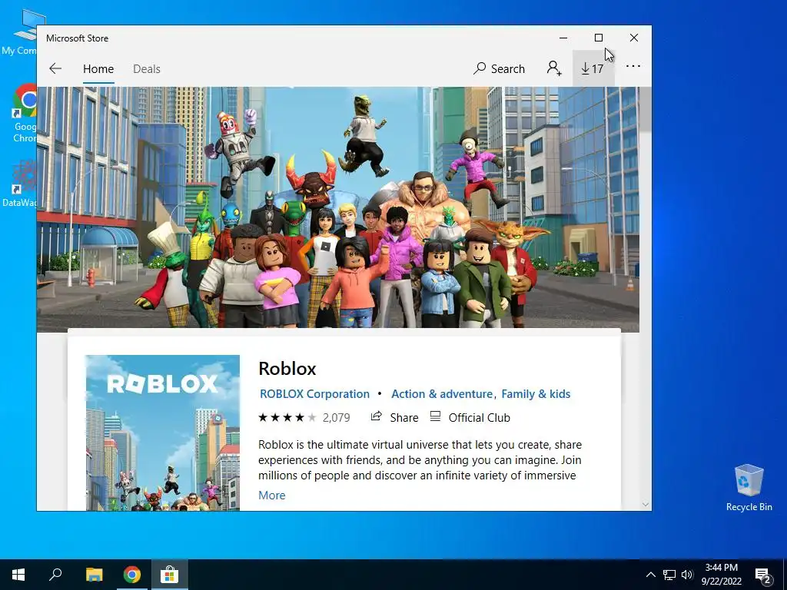Maximize the Microsoft Store window

(598, 38)
